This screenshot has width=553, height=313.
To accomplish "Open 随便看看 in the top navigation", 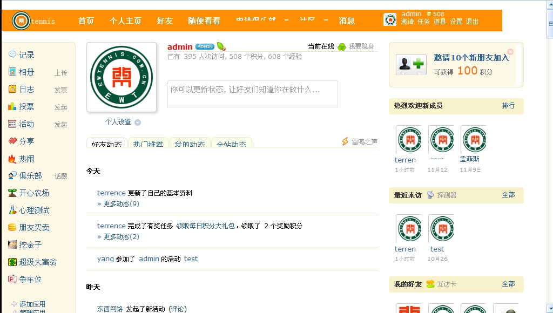I will pyautogui.click(x=204, y=21).
